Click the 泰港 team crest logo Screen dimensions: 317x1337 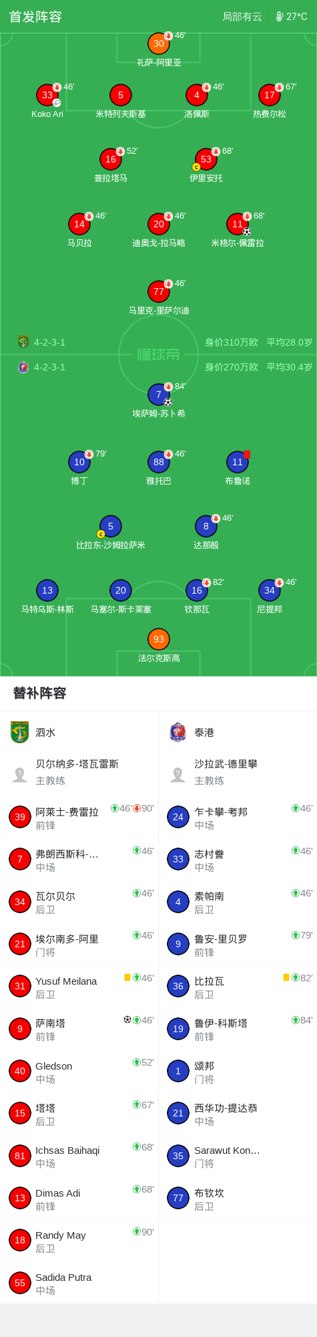(x=178, y=732)
